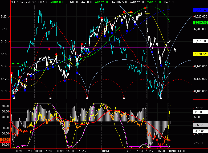Click the white 6,181.000 current price tag

(201, 41)
